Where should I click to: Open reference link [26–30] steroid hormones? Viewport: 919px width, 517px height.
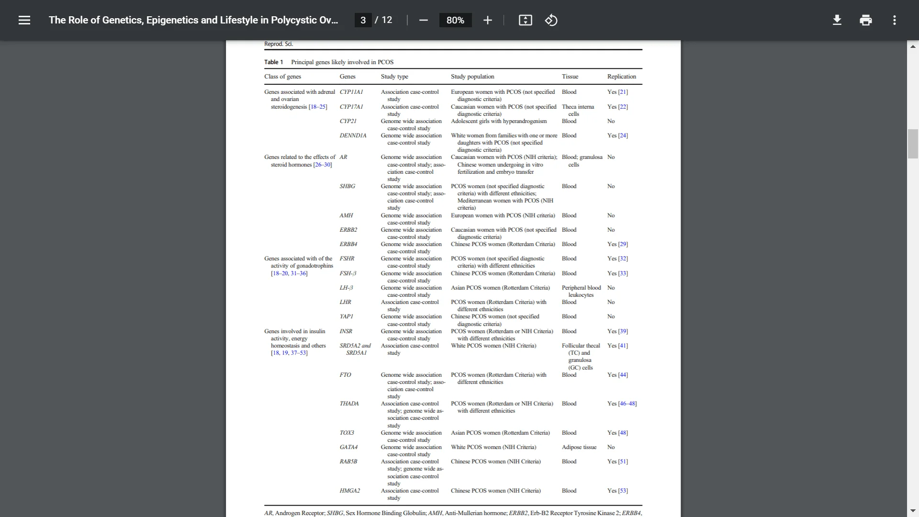click(x=323, y=165)
